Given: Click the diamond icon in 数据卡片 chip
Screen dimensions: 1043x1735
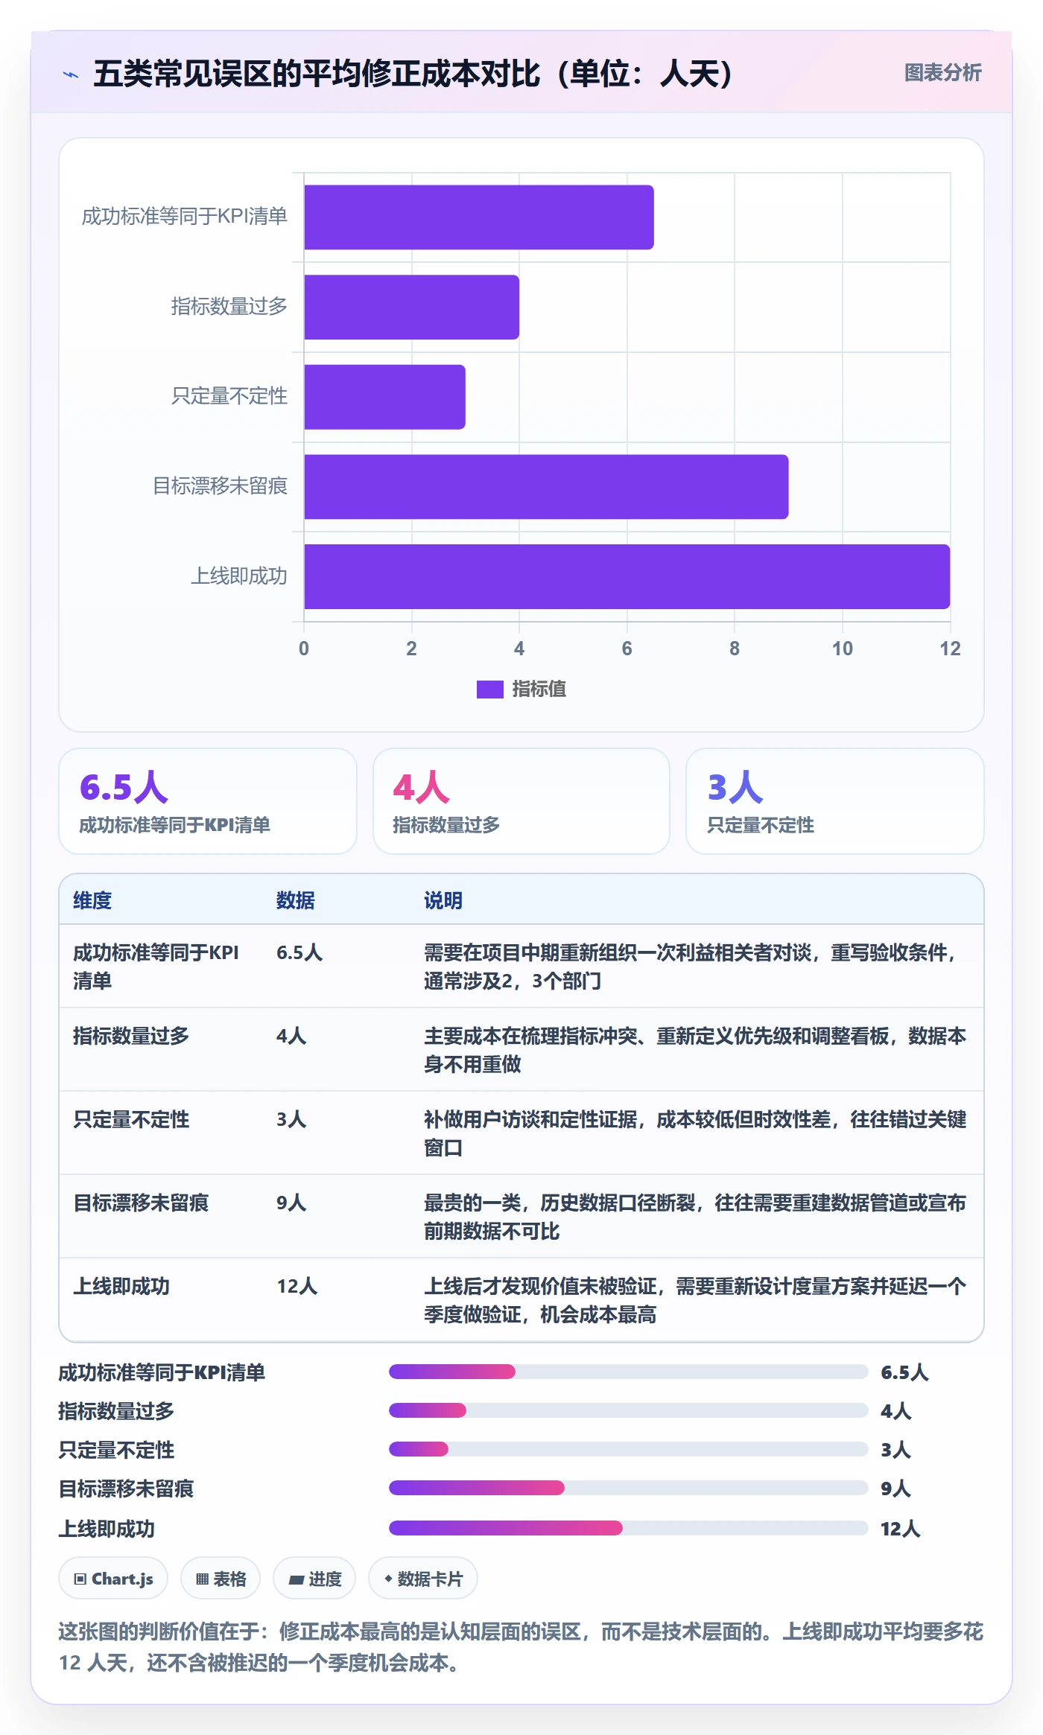Looking at the screenshot, I should 388,1578.
